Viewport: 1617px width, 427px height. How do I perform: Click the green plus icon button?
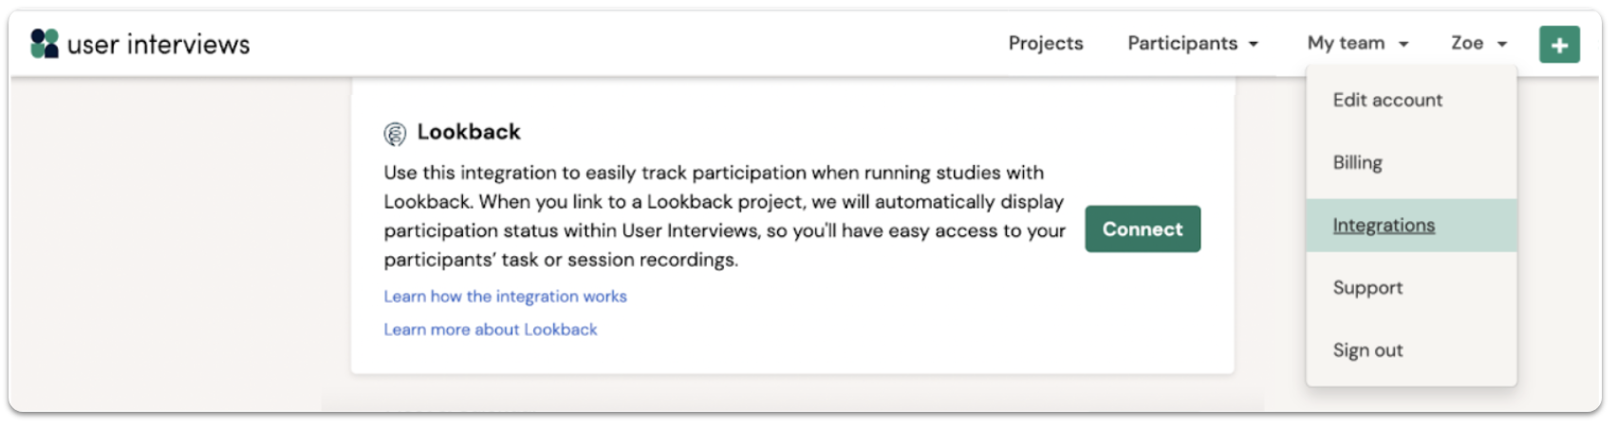1559,45
